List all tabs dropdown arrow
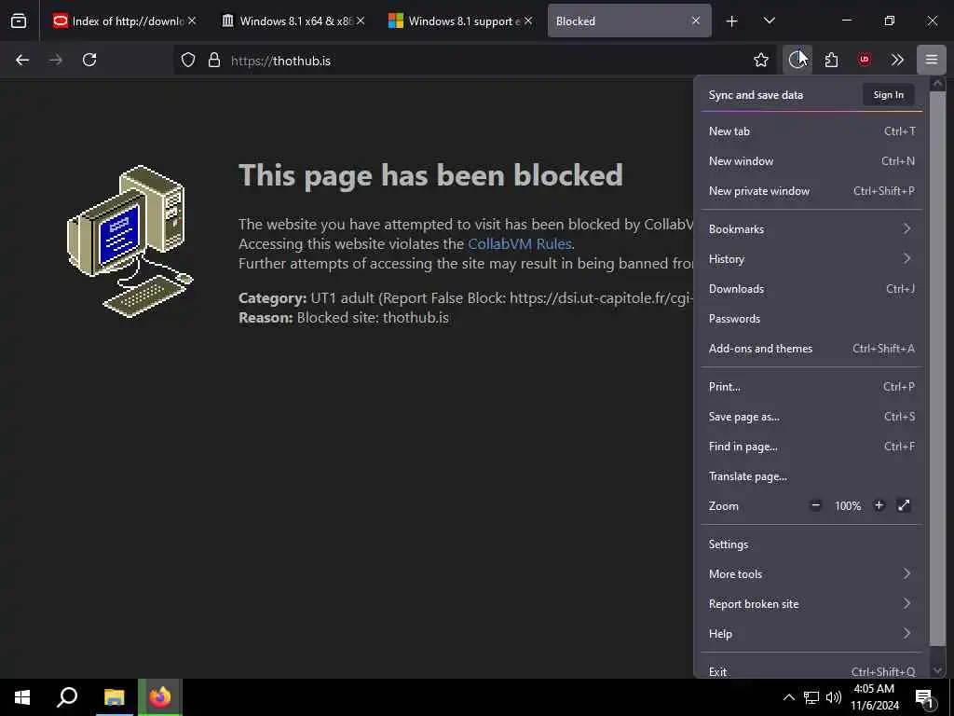This screenshot has height=716, width=954. click(769, 21)
